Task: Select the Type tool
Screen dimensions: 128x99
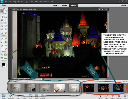Action: click(x=2, y=49)
